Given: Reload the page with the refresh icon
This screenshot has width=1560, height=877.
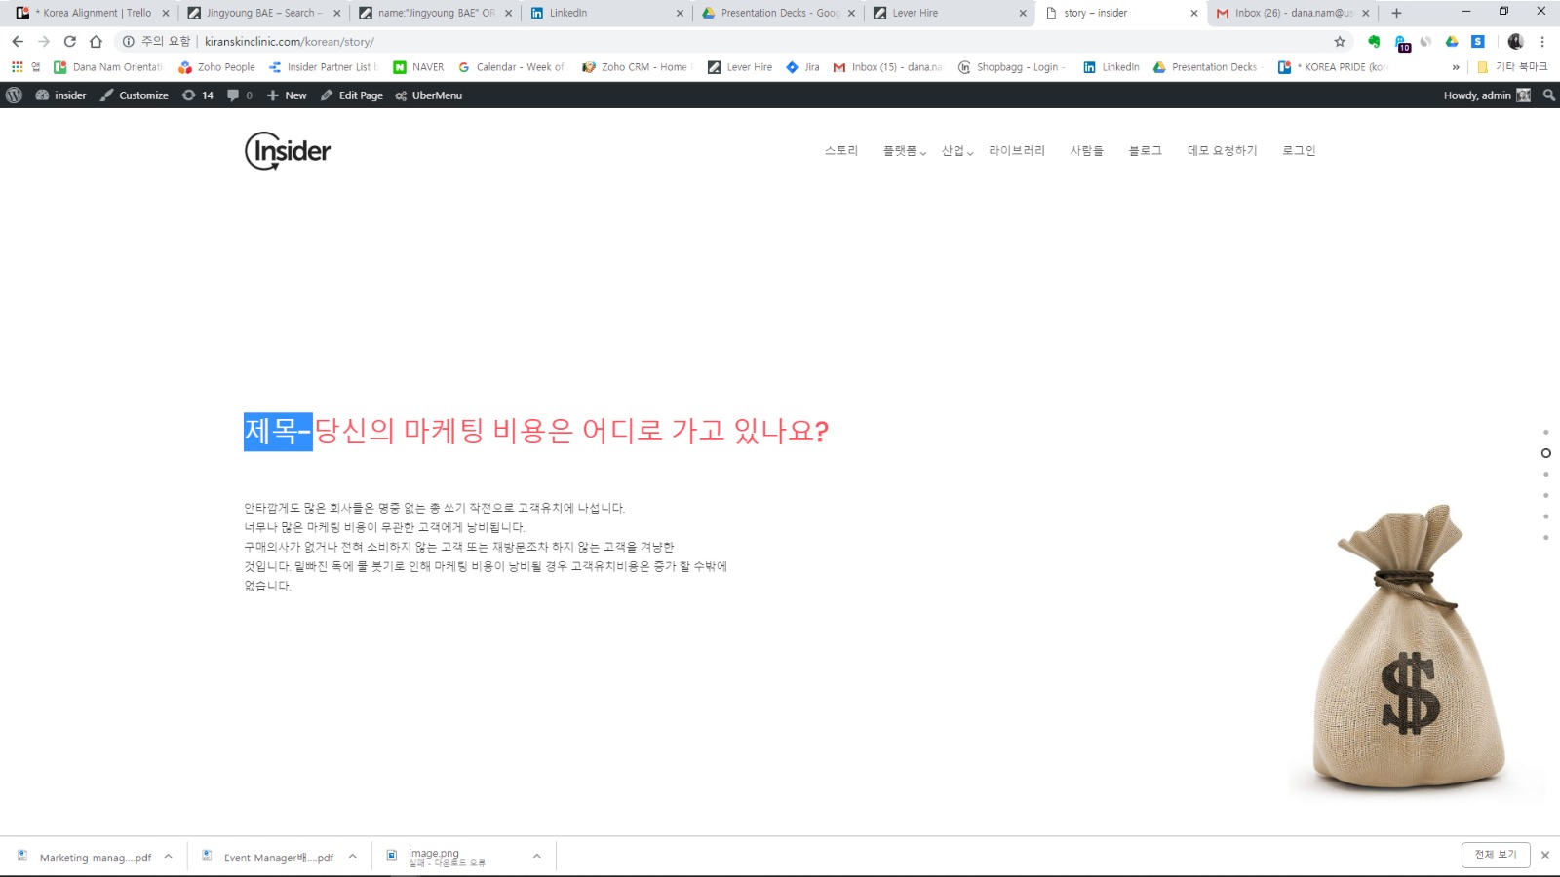Looking at the screenshot, I should [69, 41].
